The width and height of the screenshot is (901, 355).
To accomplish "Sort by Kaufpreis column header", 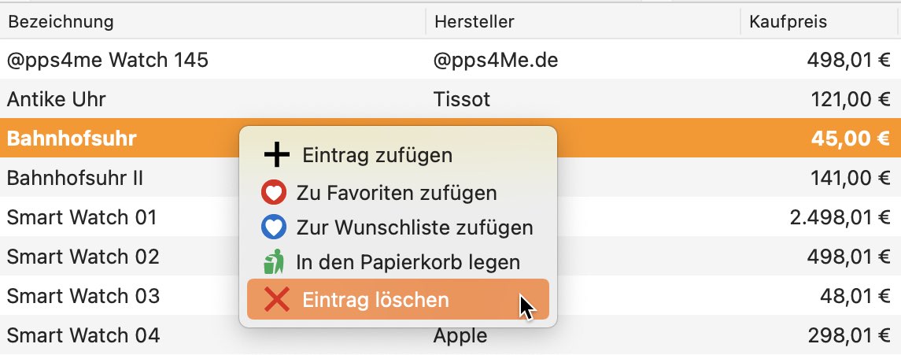I will (788, 22).
